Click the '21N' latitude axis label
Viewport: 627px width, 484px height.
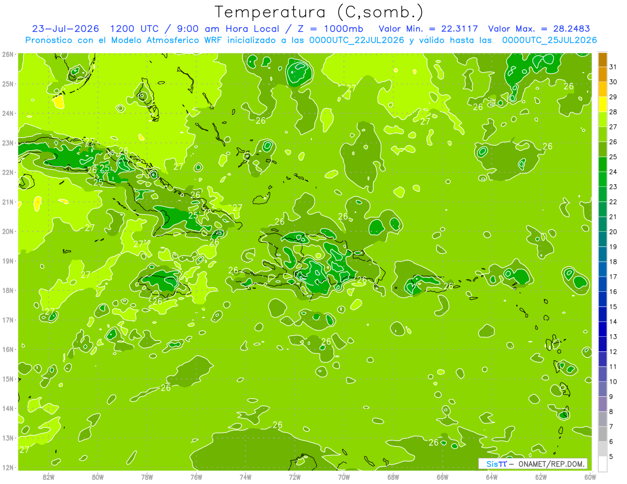click(8, 202)
